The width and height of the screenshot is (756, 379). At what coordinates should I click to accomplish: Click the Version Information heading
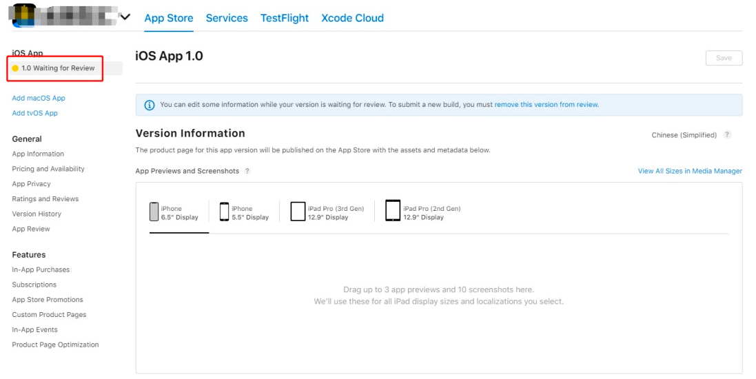[190, 133]
